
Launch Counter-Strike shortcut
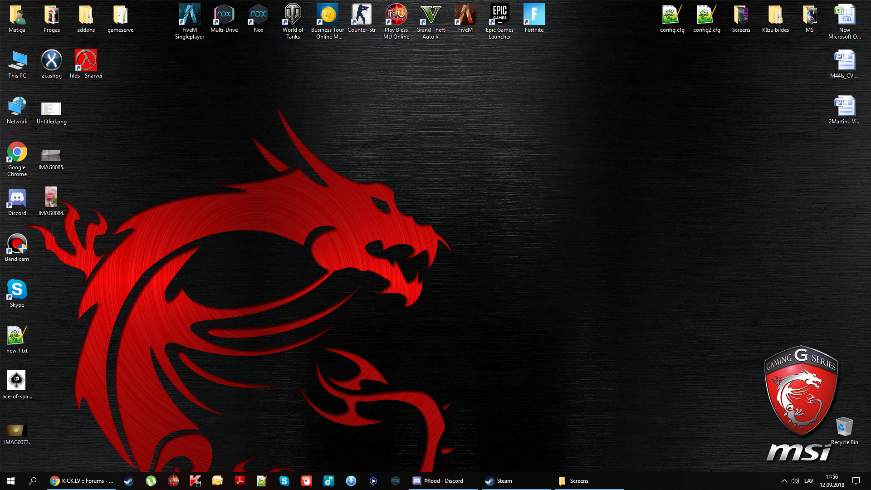coord(362,19)
